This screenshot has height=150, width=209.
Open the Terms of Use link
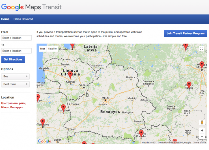pyautogui.click(x=199, y=142)
